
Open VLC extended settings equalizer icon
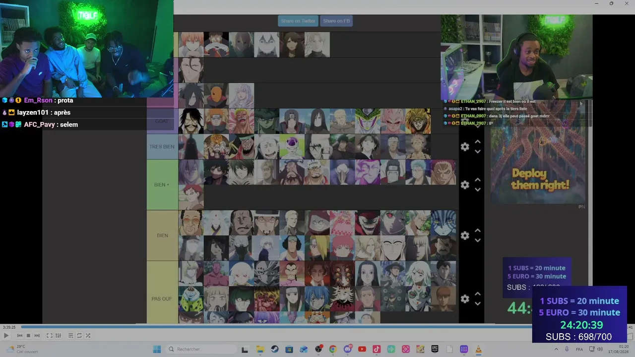58,336
